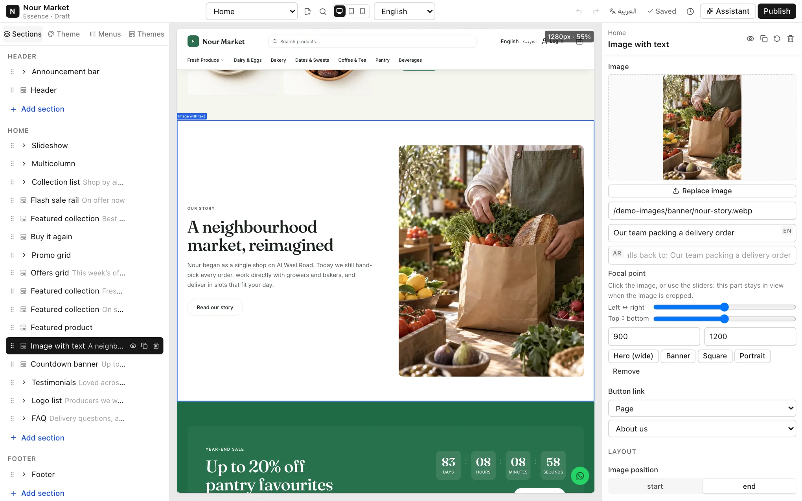The width and height of the screenshot is (802, 501).
Task: Toggle visibility eye in right panel header
Action: click(750, 39)
